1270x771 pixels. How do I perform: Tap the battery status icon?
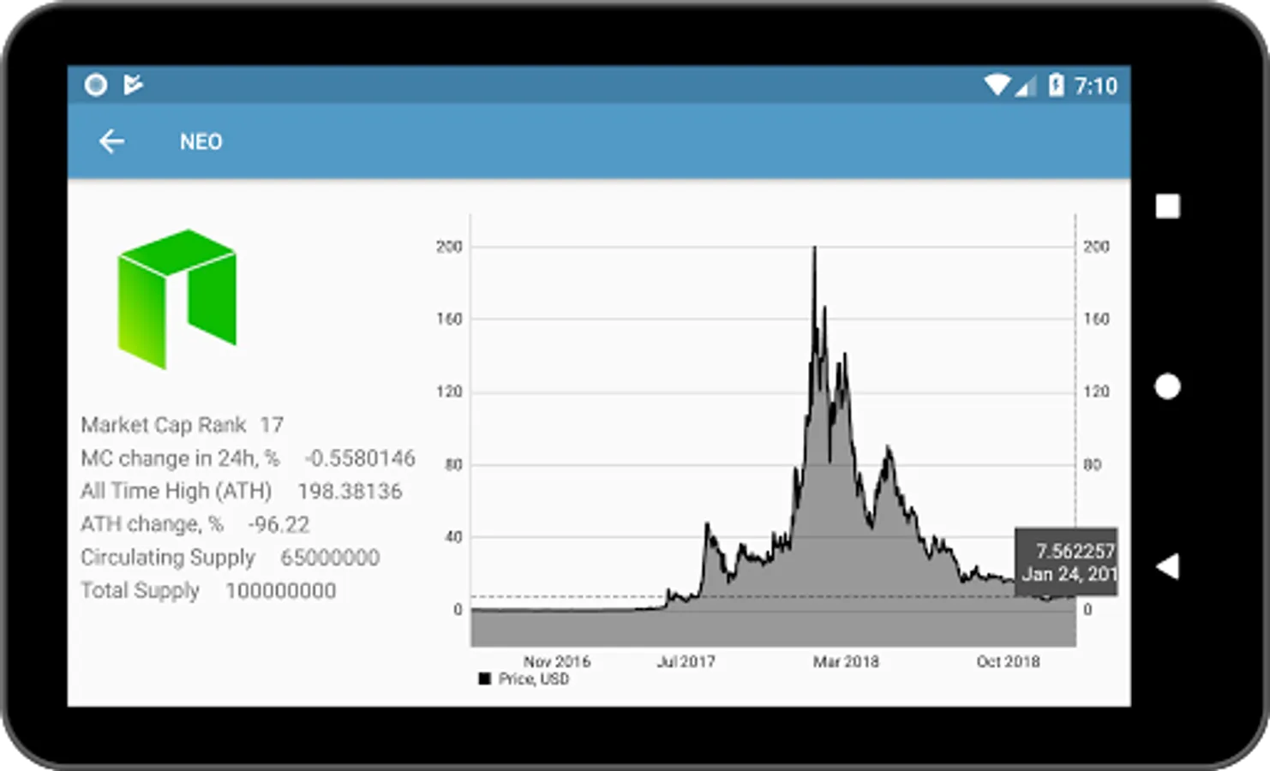coord(1056,85)
